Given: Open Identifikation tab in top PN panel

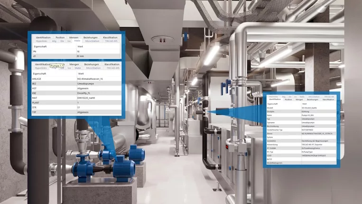Looking at the screenshot, I should point(43,38).
